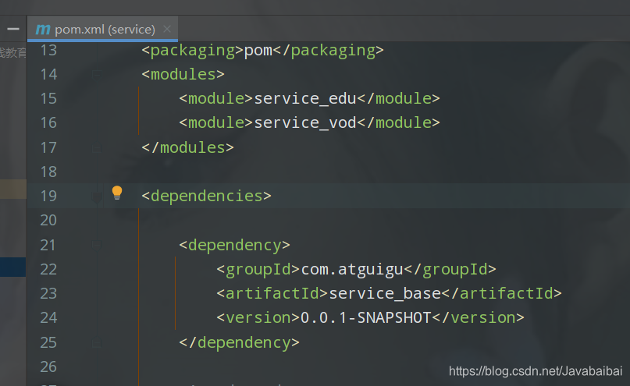Click line number 13 in the gutter

coord(48,51)
